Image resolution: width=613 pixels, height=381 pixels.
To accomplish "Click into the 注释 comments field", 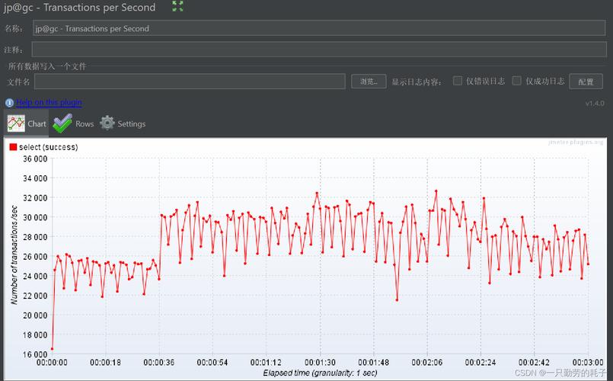I will (x=318, y=50).
